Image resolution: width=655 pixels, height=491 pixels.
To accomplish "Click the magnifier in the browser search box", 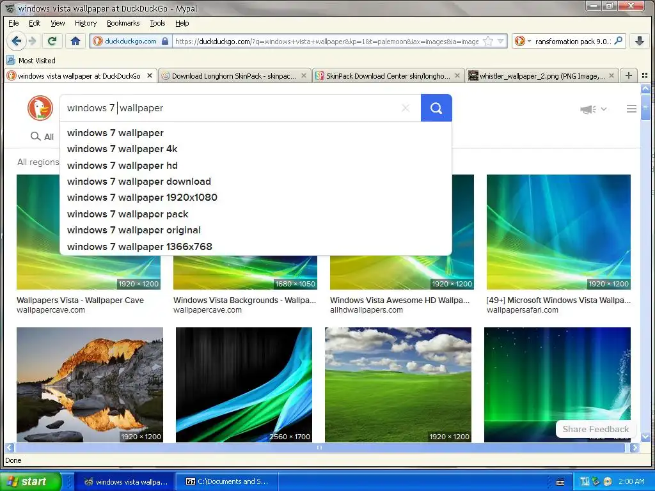I will [x=619, y=40].
